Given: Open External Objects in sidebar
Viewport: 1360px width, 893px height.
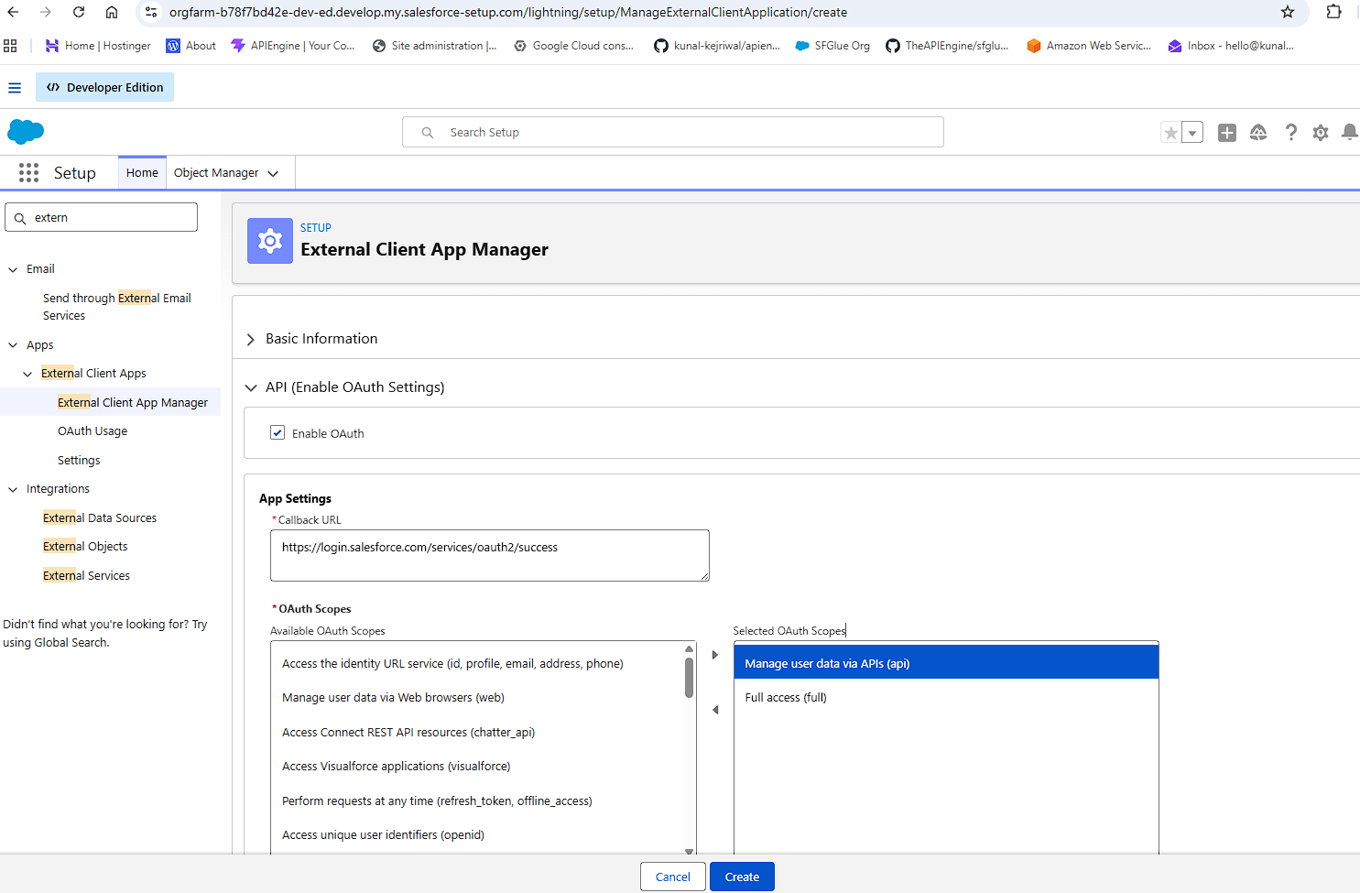Looking at the screenshot, I should click(85, 546).
